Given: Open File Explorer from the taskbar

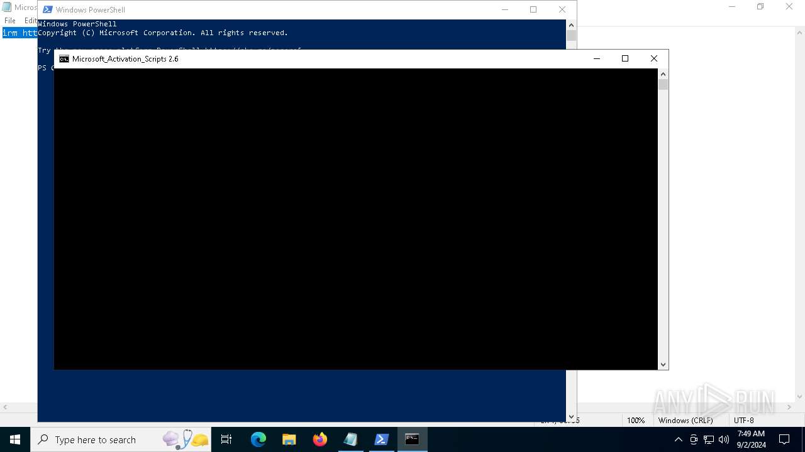Looking at the screenshot, I should click(289, 439).
